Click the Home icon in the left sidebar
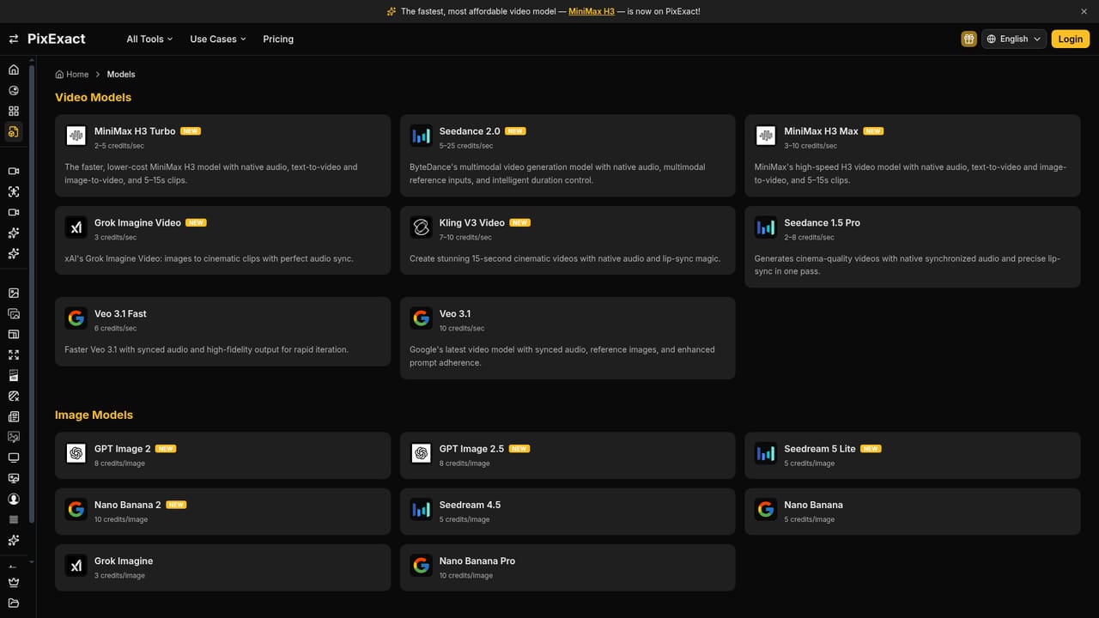The height and width of the screenshot is (618, 1099). click(x=14, y=70)
